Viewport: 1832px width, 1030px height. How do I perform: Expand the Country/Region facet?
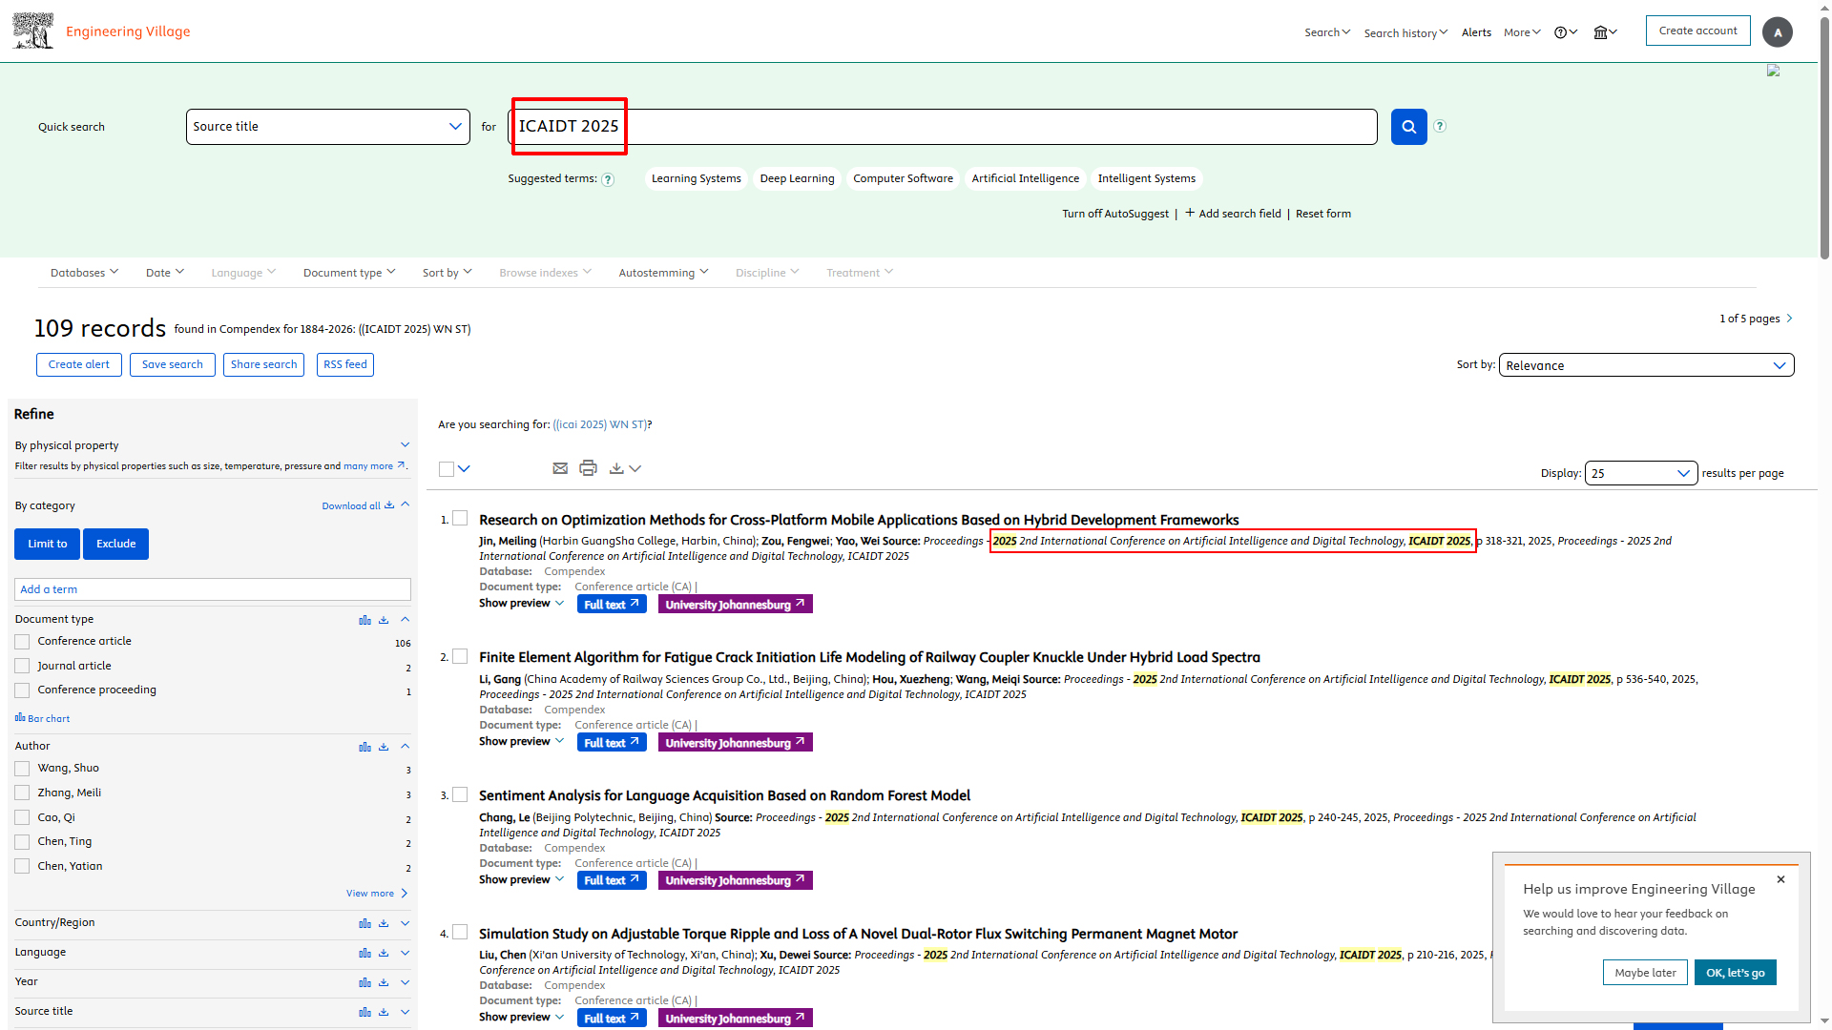(x=405, y=923)
